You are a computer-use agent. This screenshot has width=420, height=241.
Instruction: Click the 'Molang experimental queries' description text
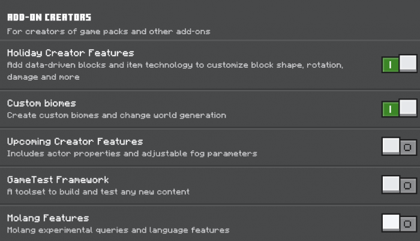coord(118,230)
